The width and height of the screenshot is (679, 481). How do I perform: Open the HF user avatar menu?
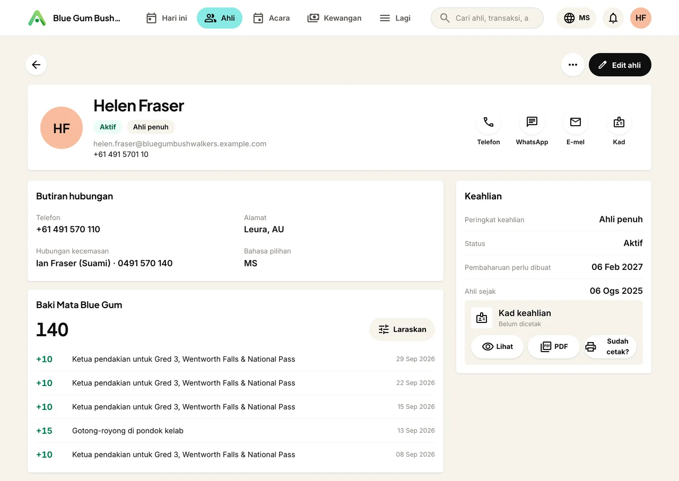click(641, 18)
